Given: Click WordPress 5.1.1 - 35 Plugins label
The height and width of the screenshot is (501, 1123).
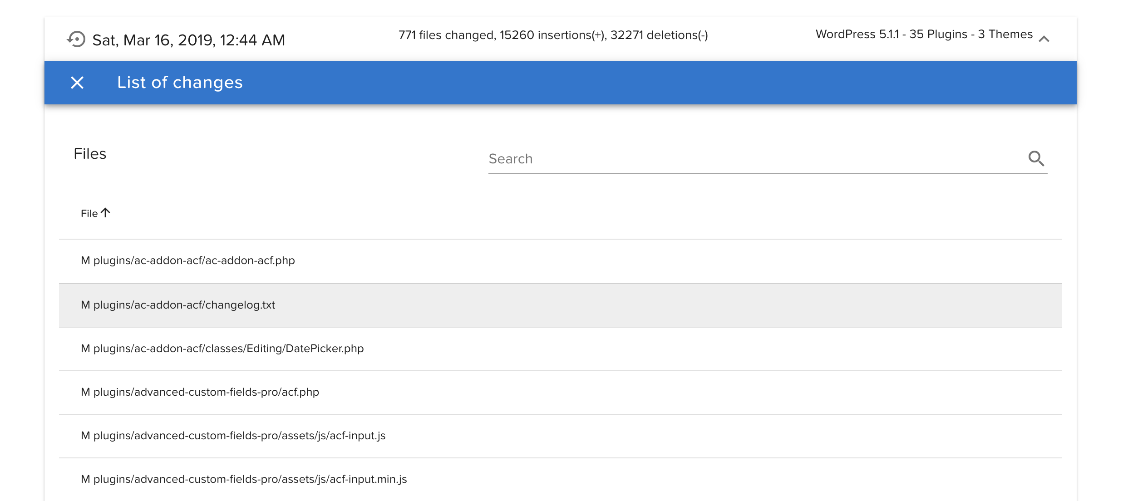Looking at the screenshot, I should (924, 34).
